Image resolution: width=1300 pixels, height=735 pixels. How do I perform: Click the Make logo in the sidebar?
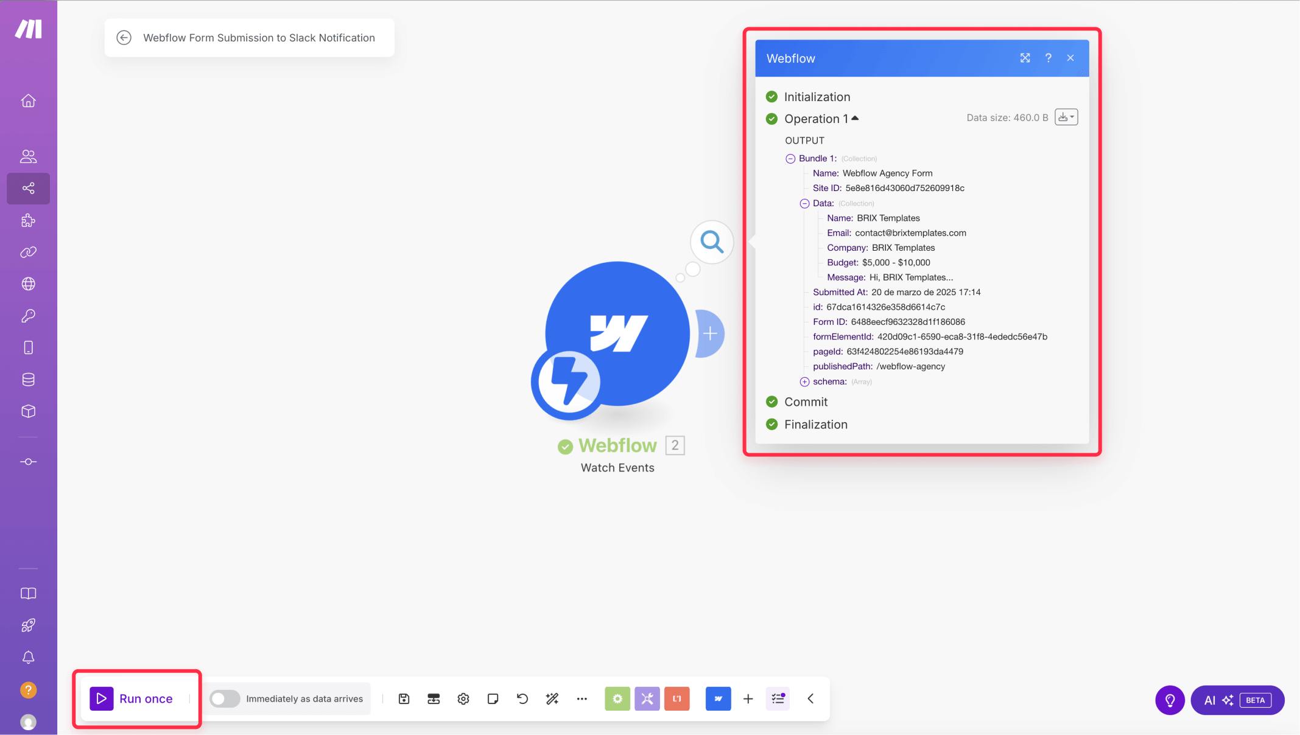point(28,29)
